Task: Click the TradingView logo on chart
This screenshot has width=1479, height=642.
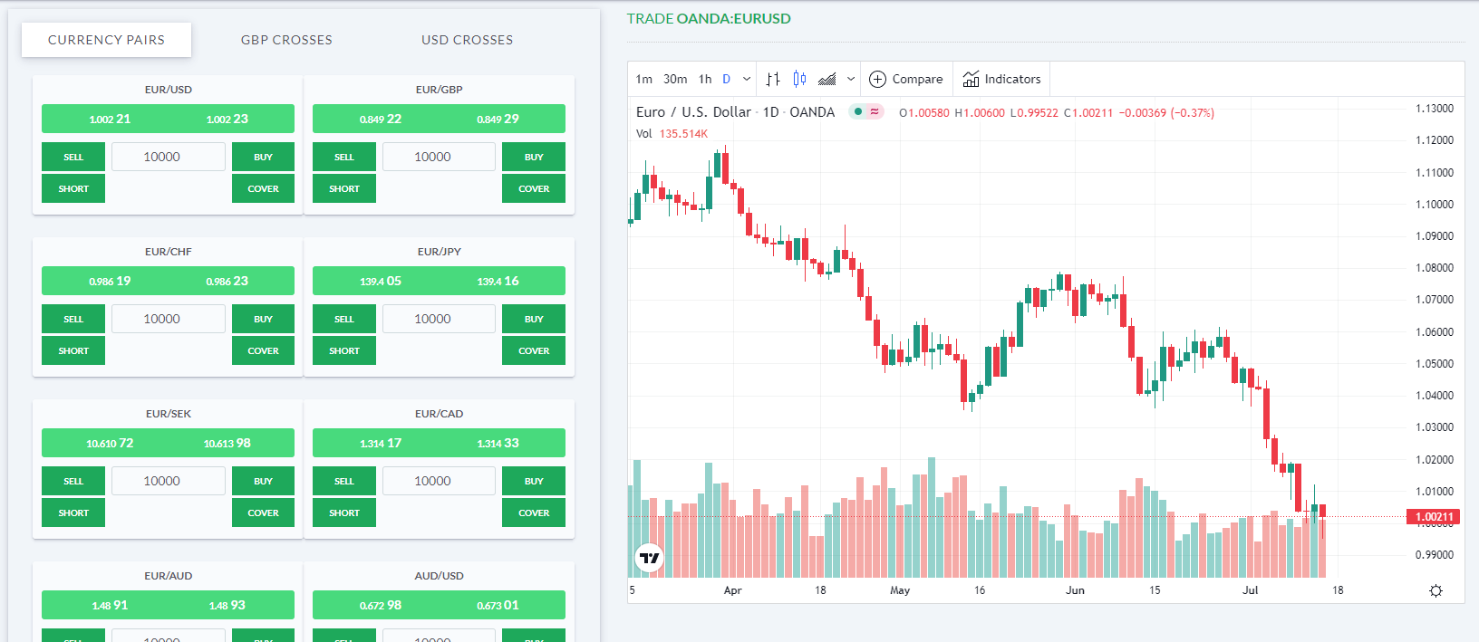Action: (x=650, y=558)
